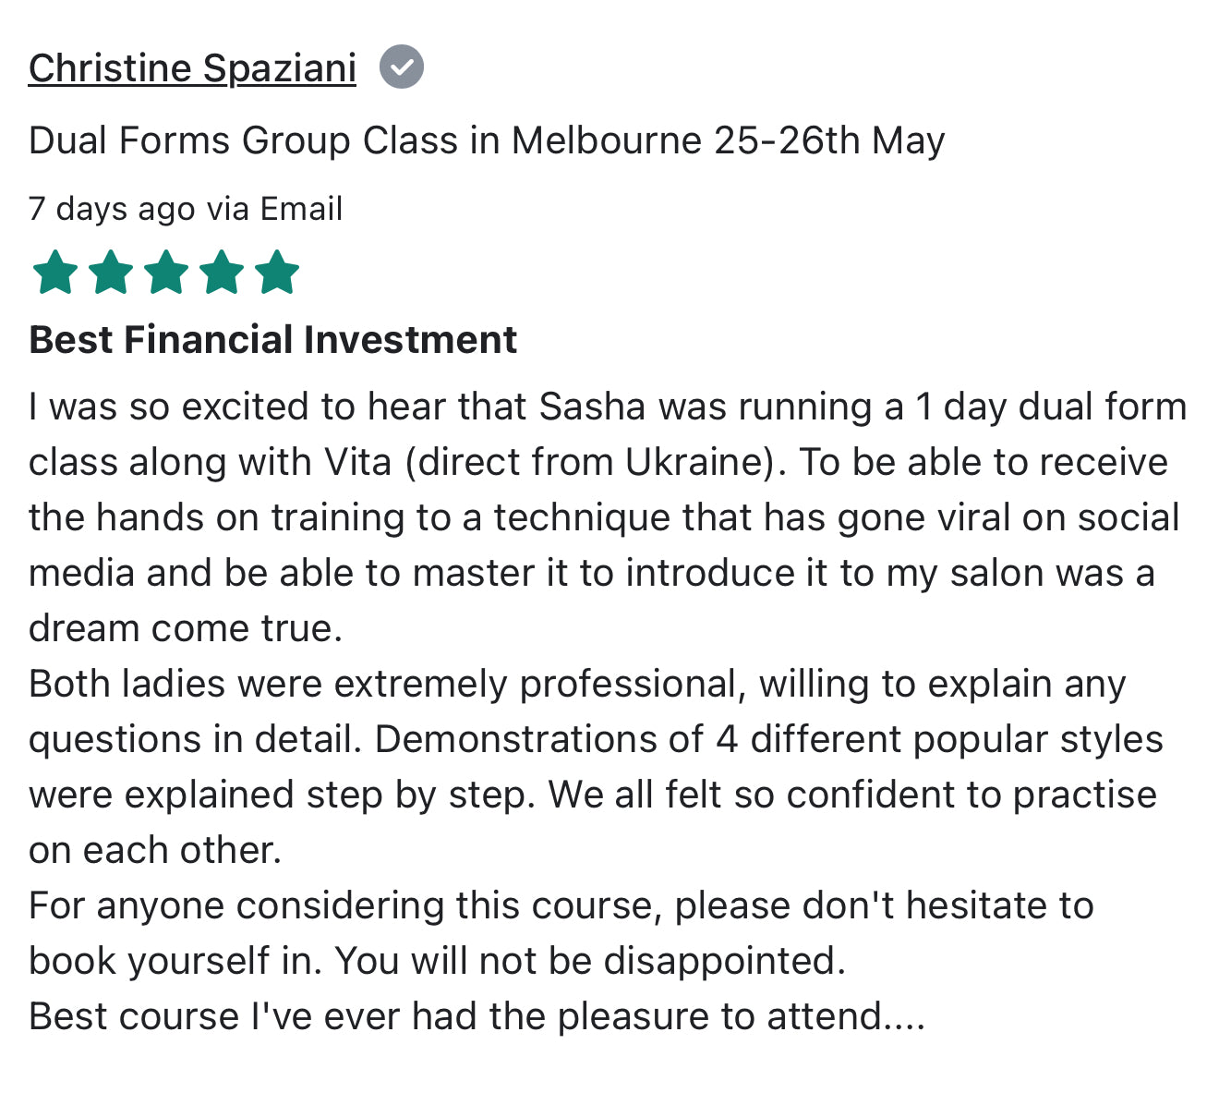The height and width of the screenshot is (1093, 1219).
Task: Click the 'Best Financial Investment' review heading
Action: 272,339
